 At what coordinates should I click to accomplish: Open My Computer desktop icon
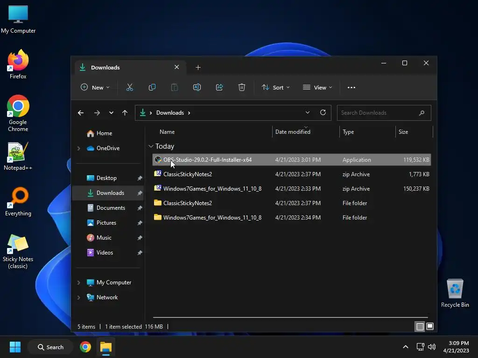(x=18, y=20)
